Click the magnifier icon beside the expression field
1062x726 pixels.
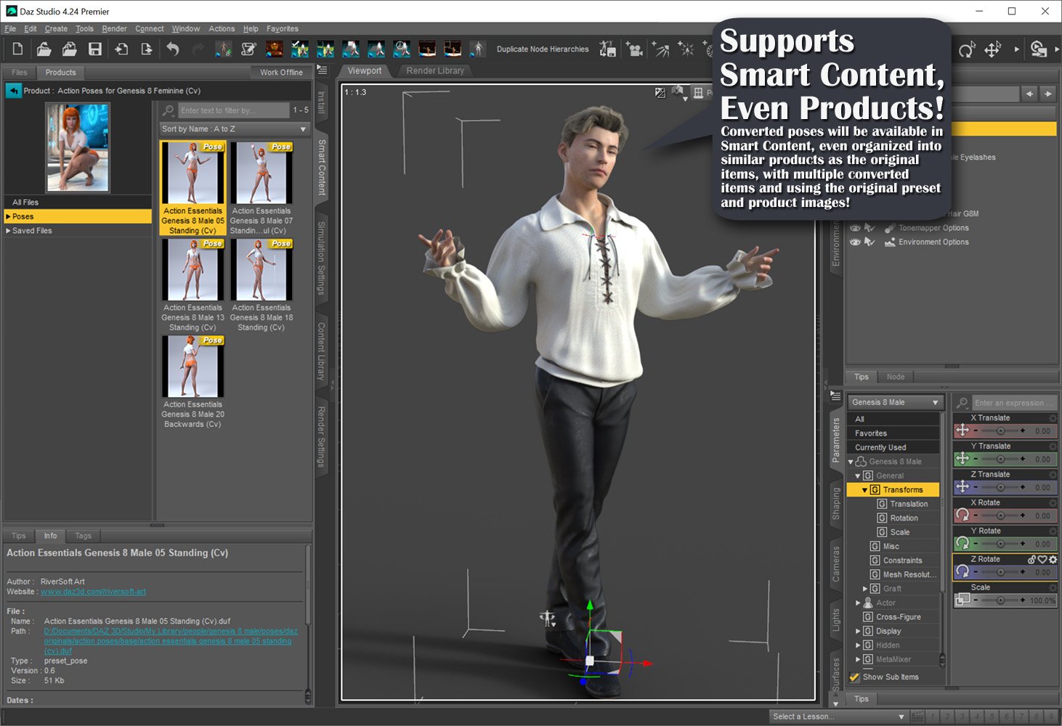[960, 401]
